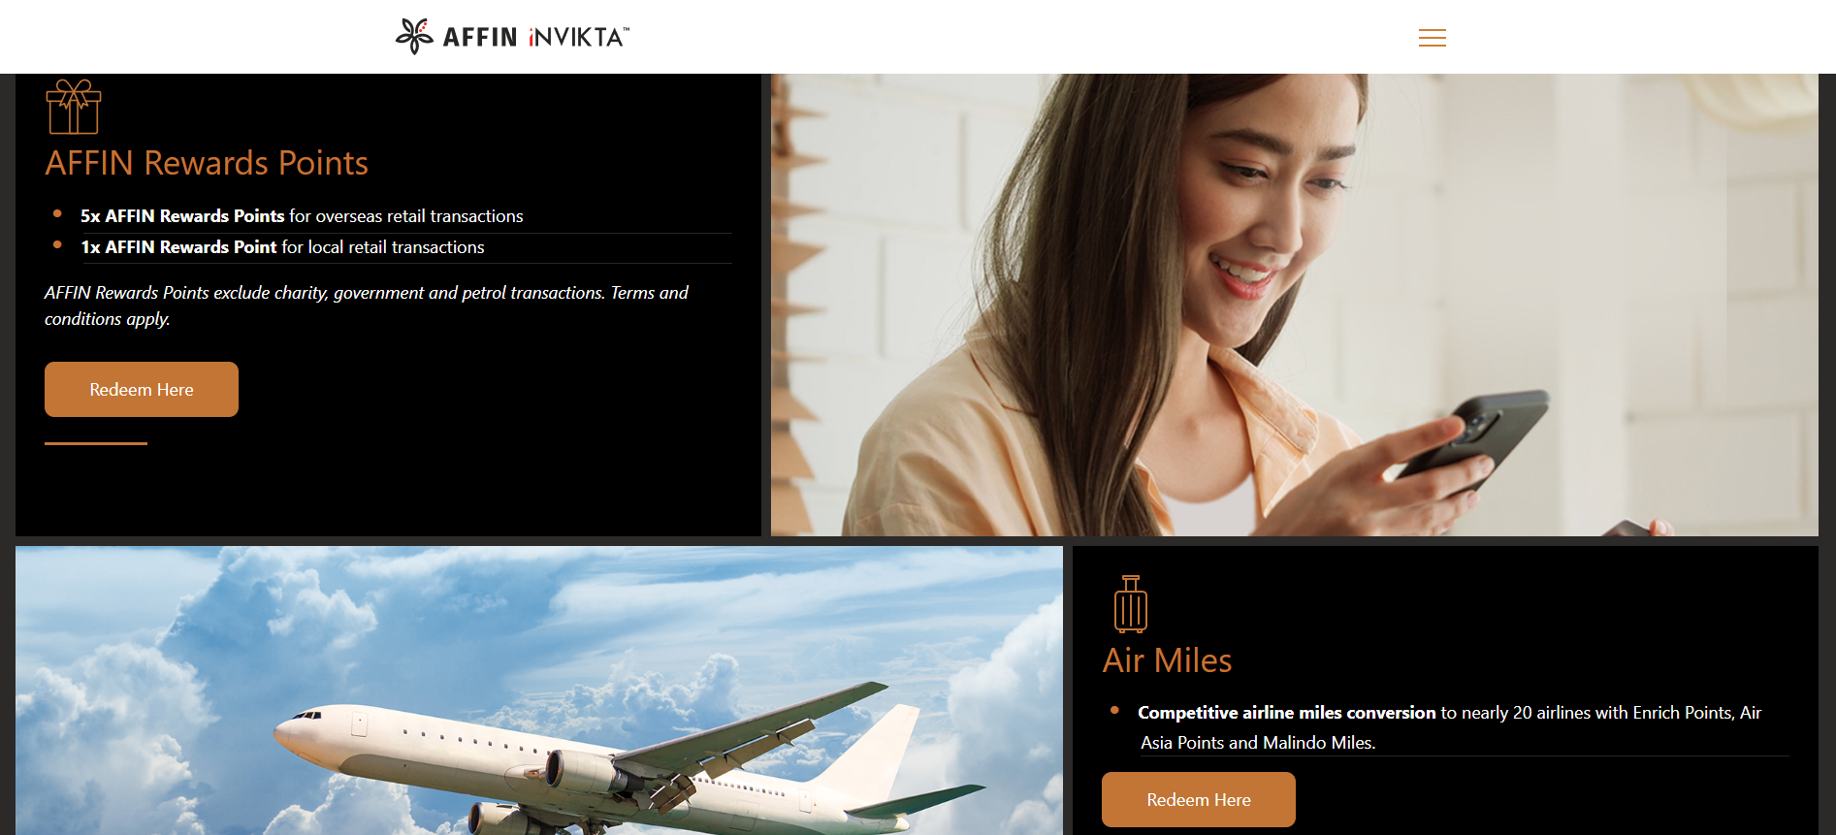Select the 1x AFFIN Rewards Point bullet
Screen dimensions: 1836x835
coord(282,247)
